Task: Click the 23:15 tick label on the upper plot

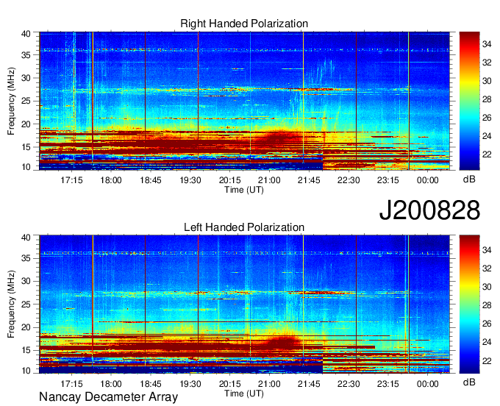Action: pyautogui.click(x=388, y=180)
